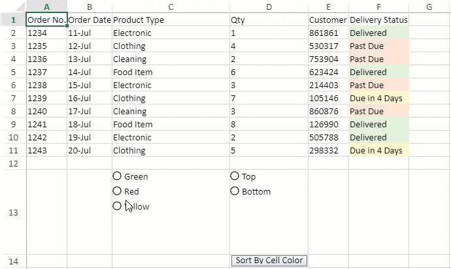Viewport: 451px width, 269px height.
Task: Select the Food Item cell in row 5
Action: coord(171,72)
